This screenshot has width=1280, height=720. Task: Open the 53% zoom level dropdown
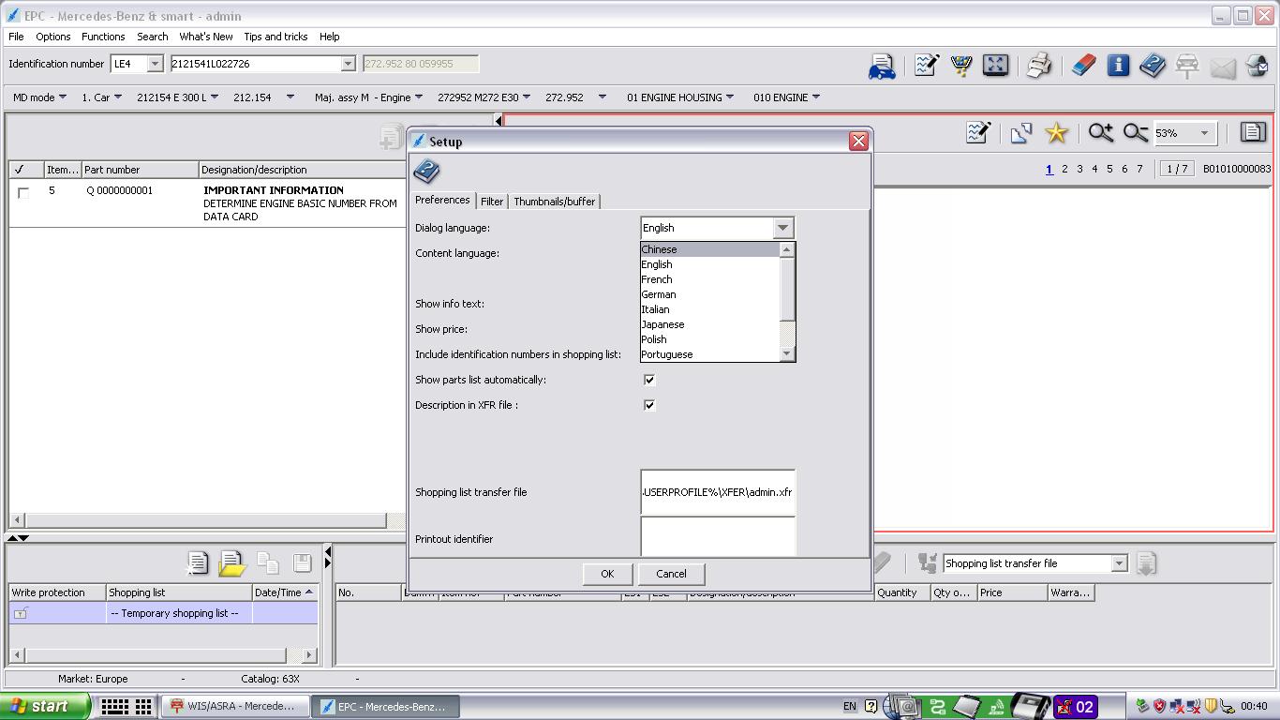(1205, 133)
